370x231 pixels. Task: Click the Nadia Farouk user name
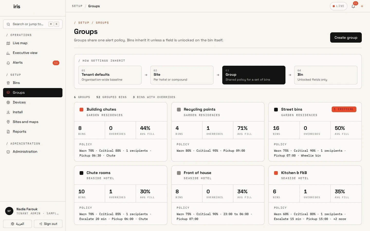point(27,209)
